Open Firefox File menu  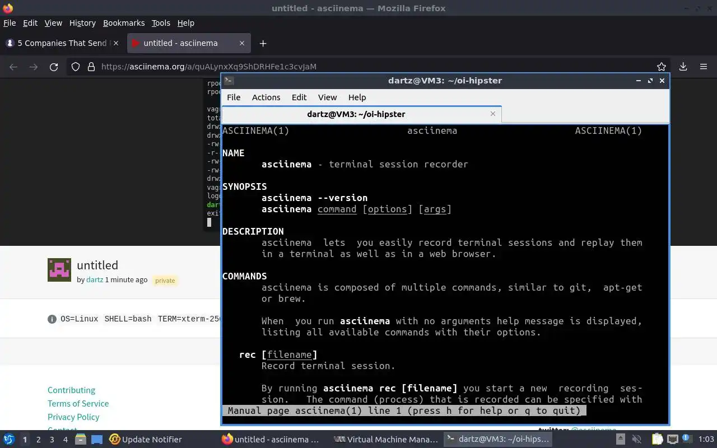point(10,23)
